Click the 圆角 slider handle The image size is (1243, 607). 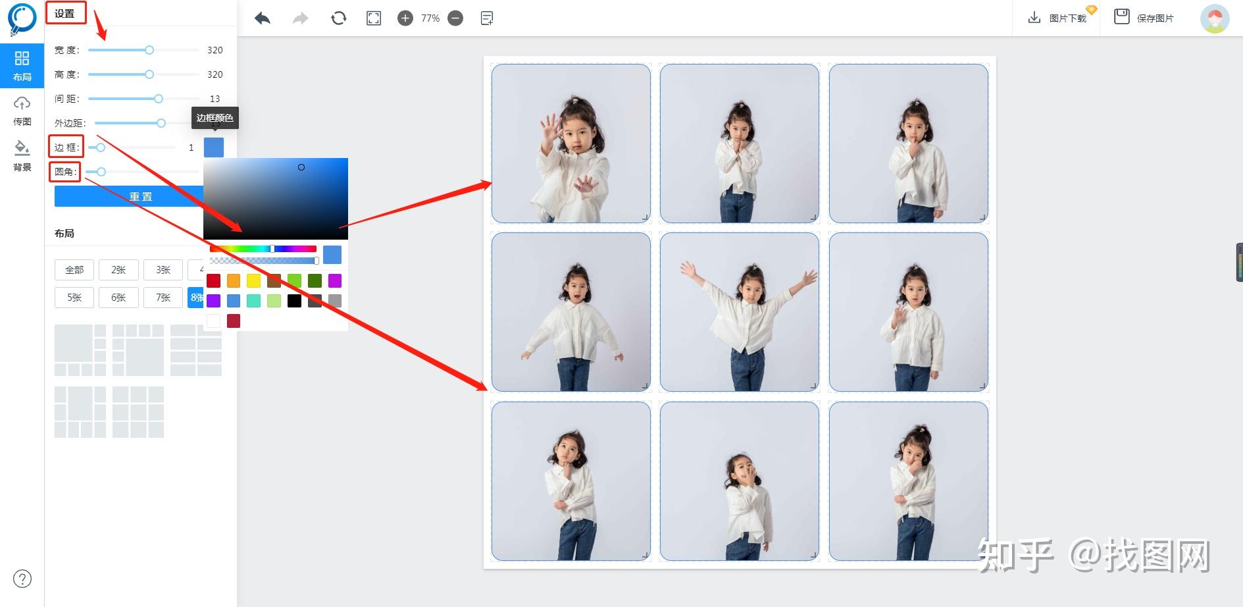[101, 172]
